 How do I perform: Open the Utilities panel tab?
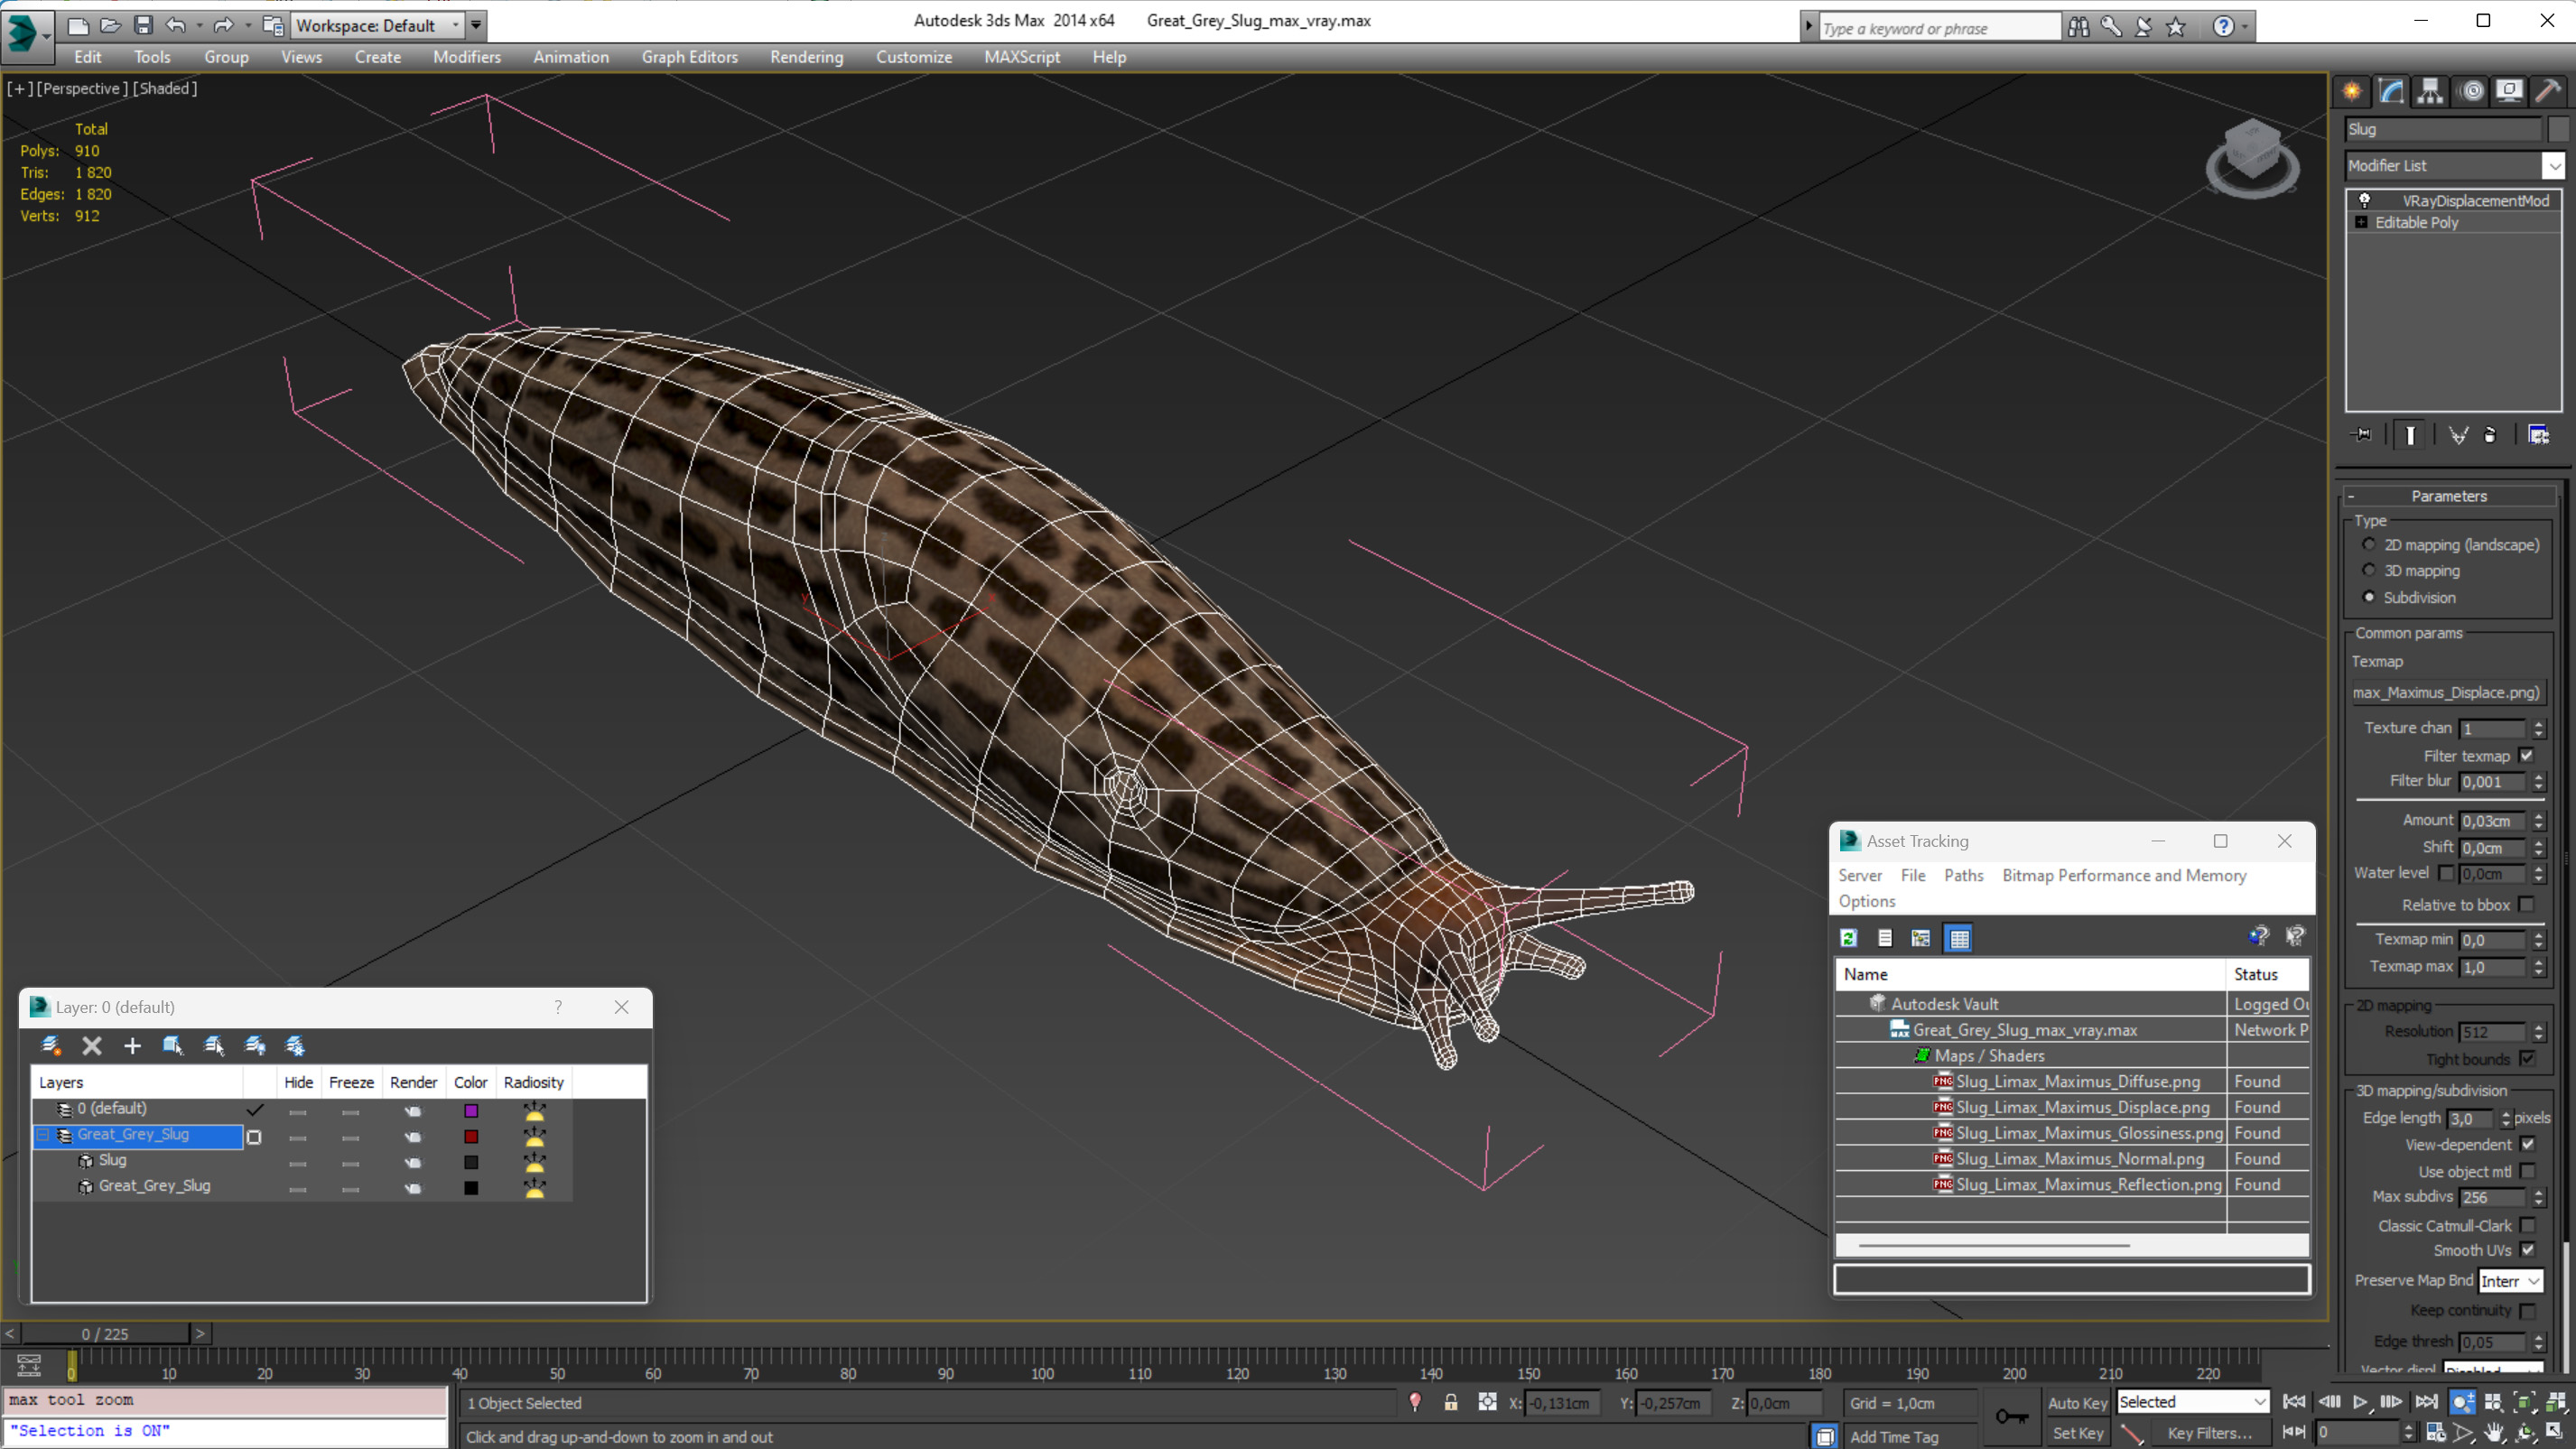2548,91
